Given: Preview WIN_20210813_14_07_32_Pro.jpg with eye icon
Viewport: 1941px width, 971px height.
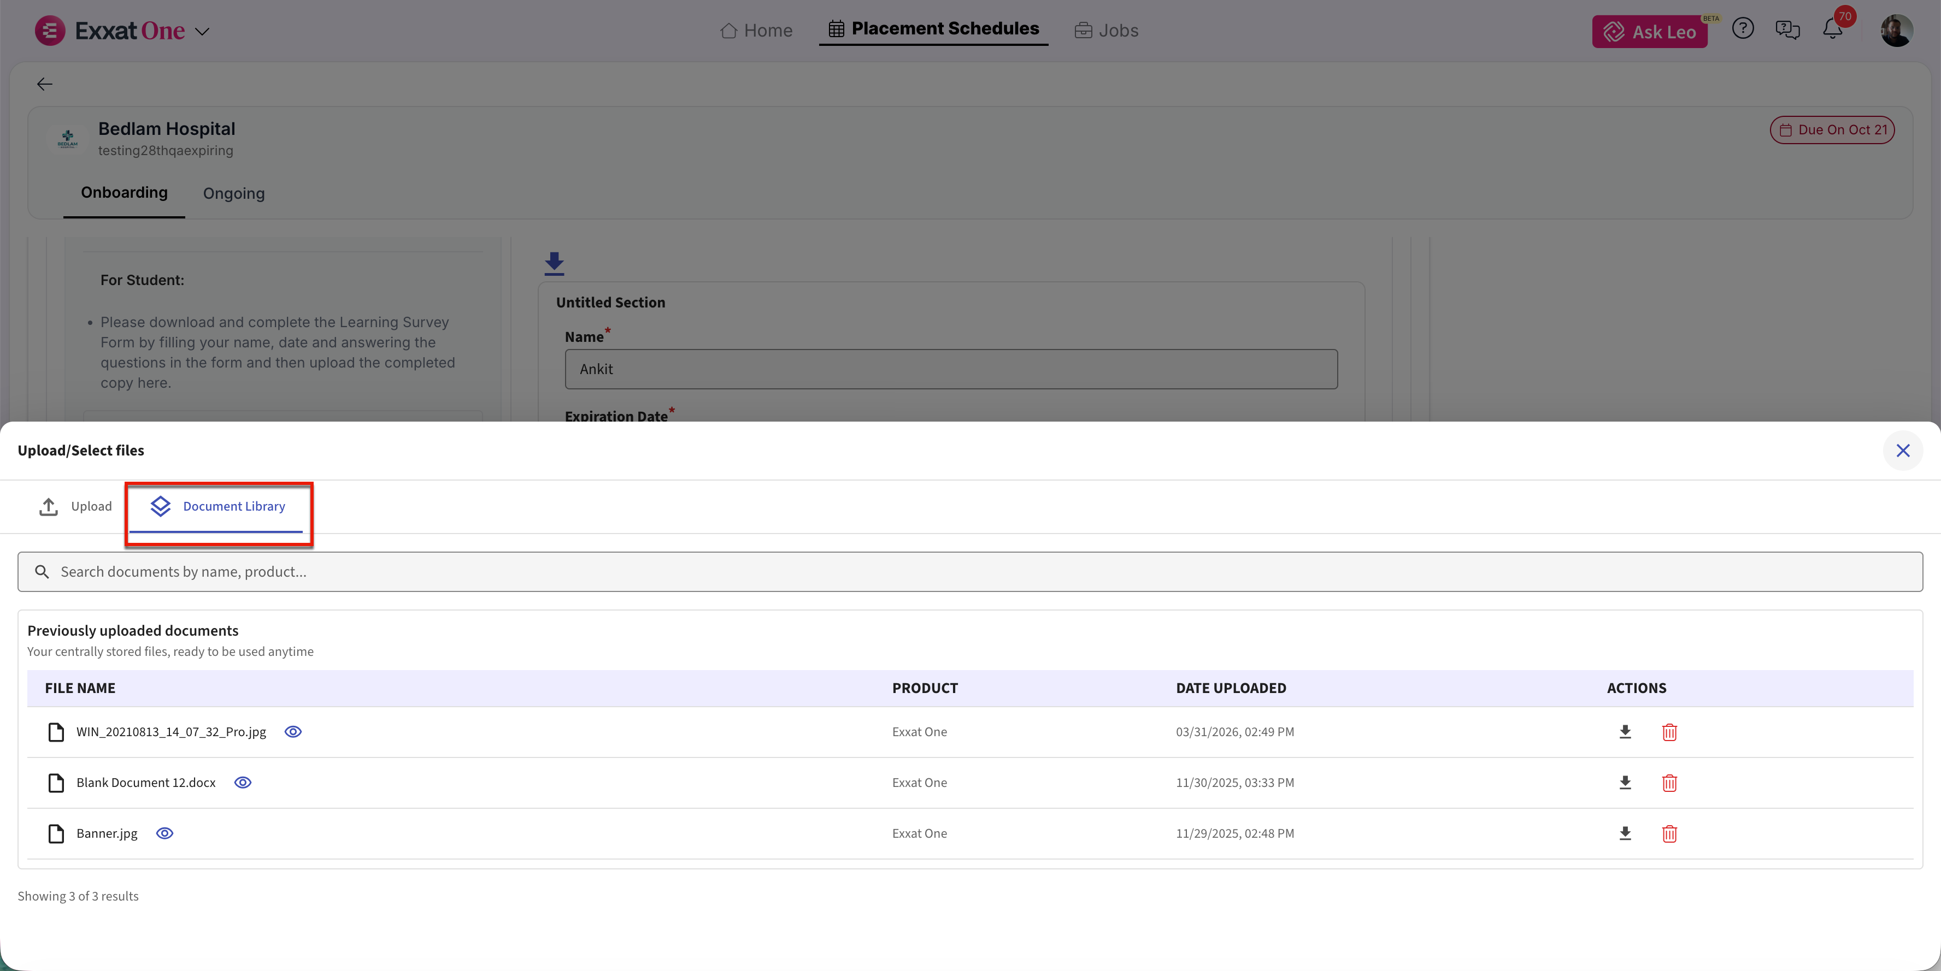Looking at the screenshot, I should [x=293, y=731].
